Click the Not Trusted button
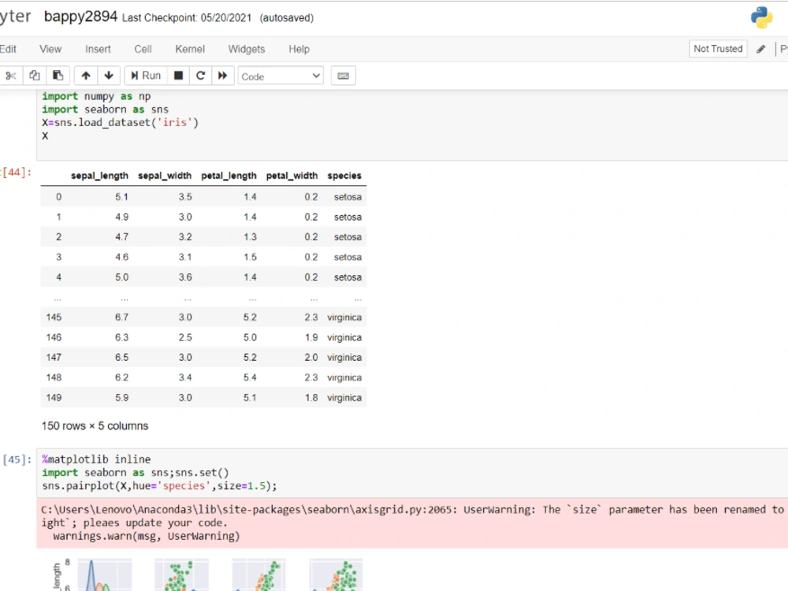Screen dimensions: 788x591 pyautogui.click(x=718, y=48)
